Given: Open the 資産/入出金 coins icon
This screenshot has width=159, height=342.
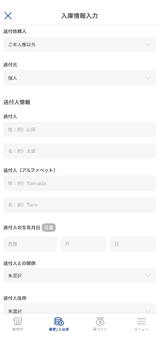Looking at the screenshot, I should tap(59, 321).
